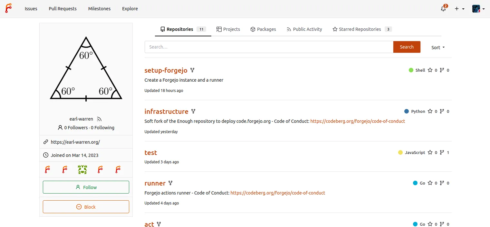Viewport: 490px width, 227px height.
Task: Click the blue Python language dot
Action: point(407,111)
